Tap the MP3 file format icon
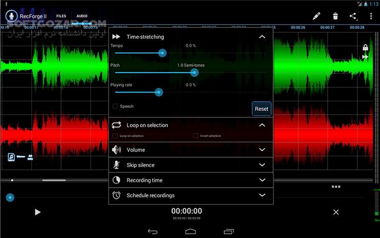 pyautogui.click(x=11, y=157)
